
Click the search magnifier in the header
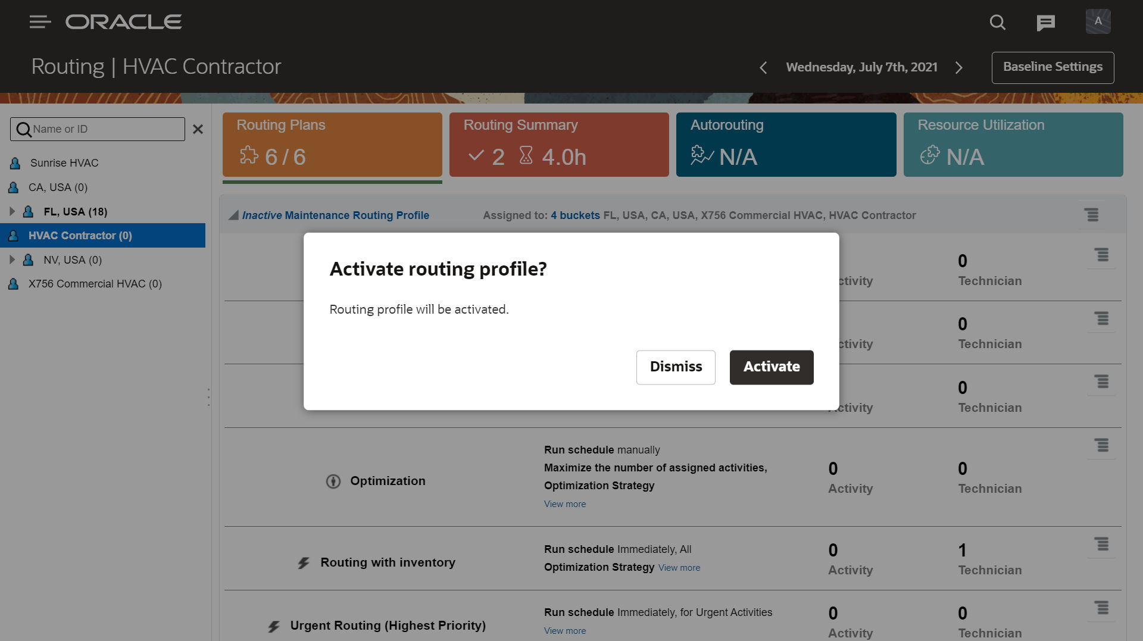998,23
